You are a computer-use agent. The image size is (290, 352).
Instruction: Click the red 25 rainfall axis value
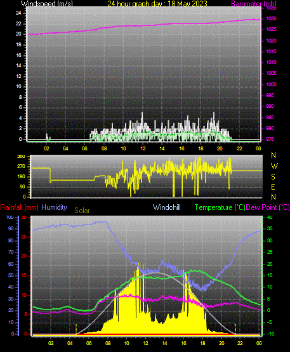24,237
